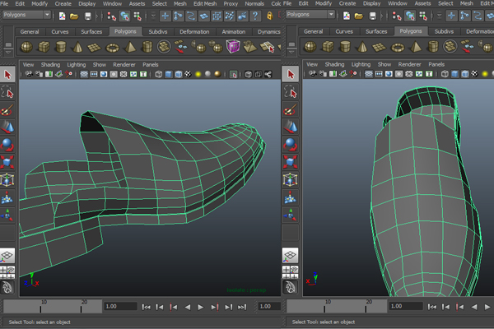Go to end of playback range, left window

pos(242,307)
